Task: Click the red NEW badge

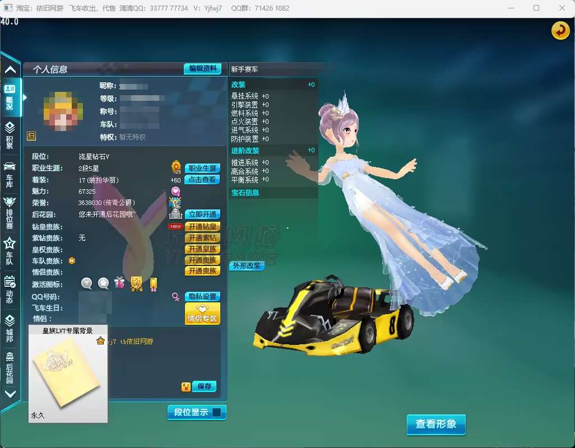Action: 175,226
